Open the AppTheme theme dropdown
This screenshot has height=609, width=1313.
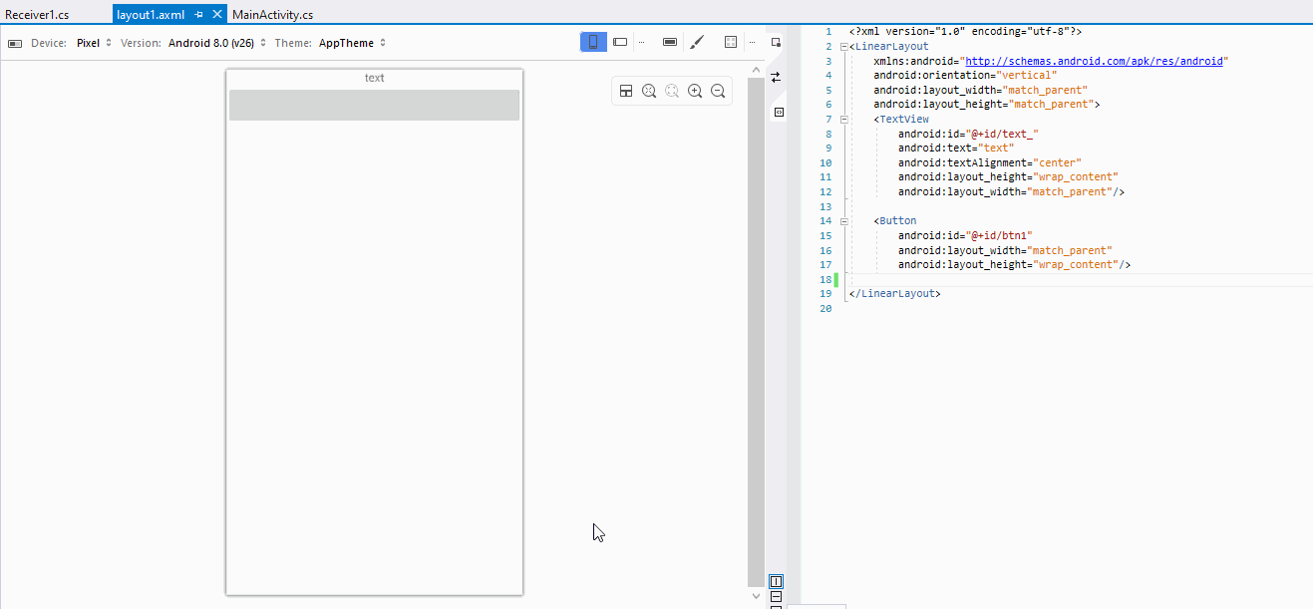[x=352, y=43]
